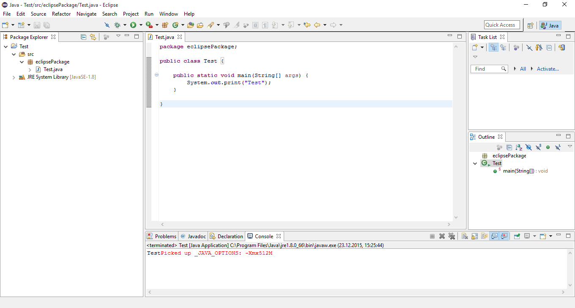Click Open Console icon in Console toolbar
This screenshot has width=575, height=308.
coord(543,236)
